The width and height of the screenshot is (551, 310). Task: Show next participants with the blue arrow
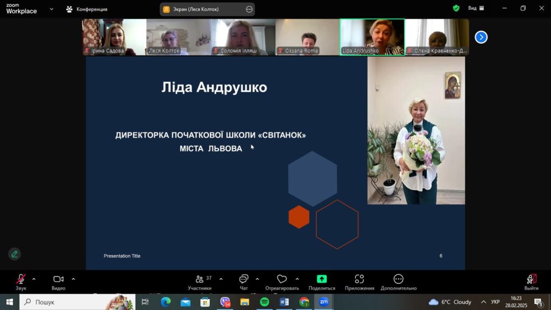(481, 37)
